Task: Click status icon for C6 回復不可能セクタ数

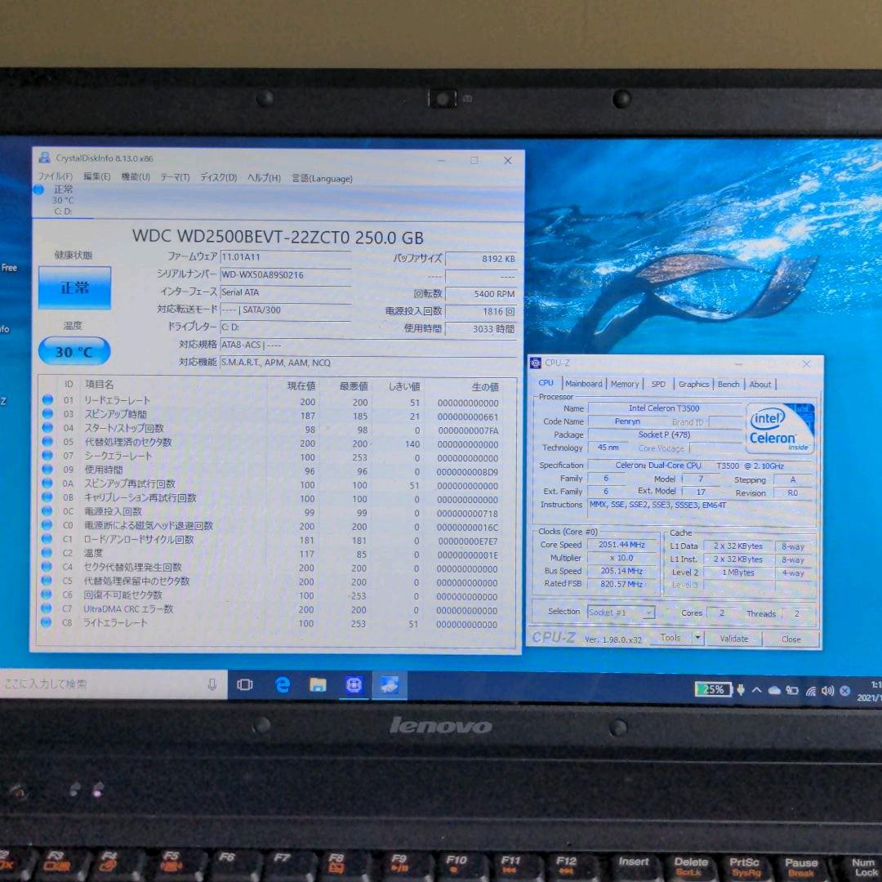Action: [x=47, y=594]
